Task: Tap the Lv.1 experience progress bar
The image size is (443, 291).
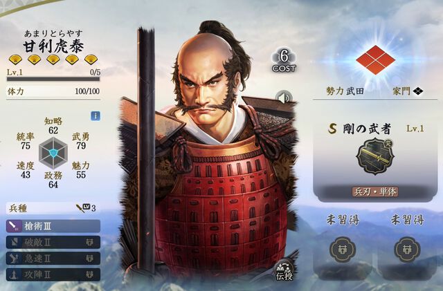Action: pyautogui.click(x=53, y=79)
